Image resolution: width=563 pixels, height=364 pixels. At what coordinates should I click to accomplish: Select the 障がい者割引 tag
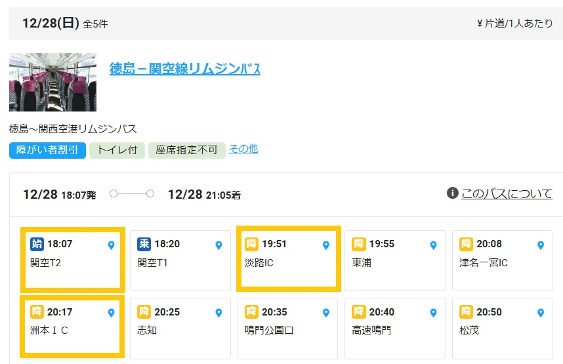pyautogui.click(x=47, y=150)
